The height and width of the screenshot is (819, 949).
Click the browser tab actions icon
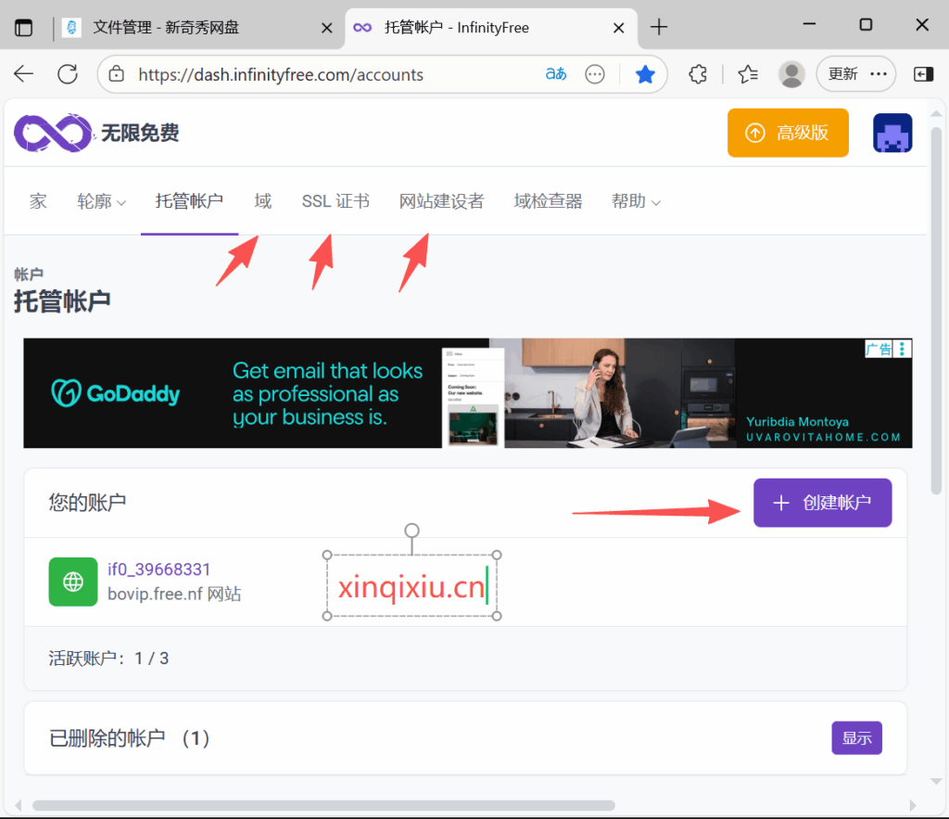point(23,28)
